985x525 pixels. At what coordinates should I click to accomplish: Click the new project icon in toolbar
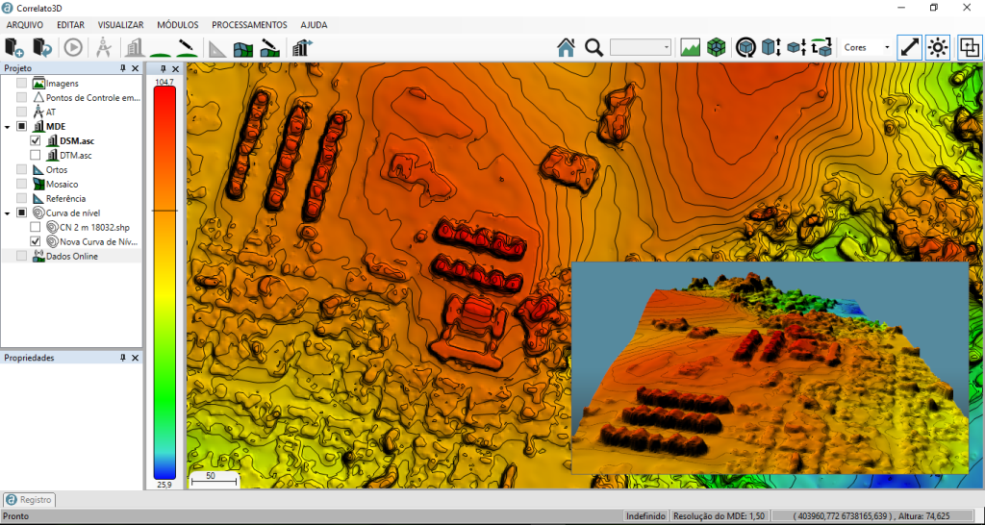[x=14, y=47]
